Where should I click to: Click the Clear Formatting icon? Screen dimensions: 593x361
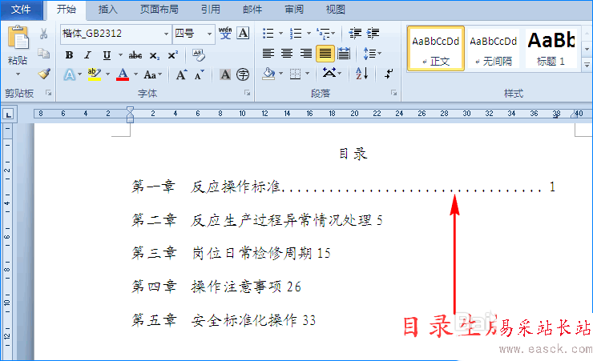click(199, 55)
